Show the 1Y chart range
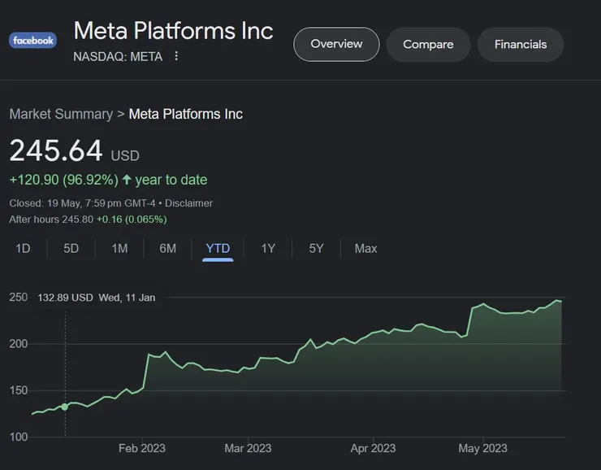 pos(268,249)
